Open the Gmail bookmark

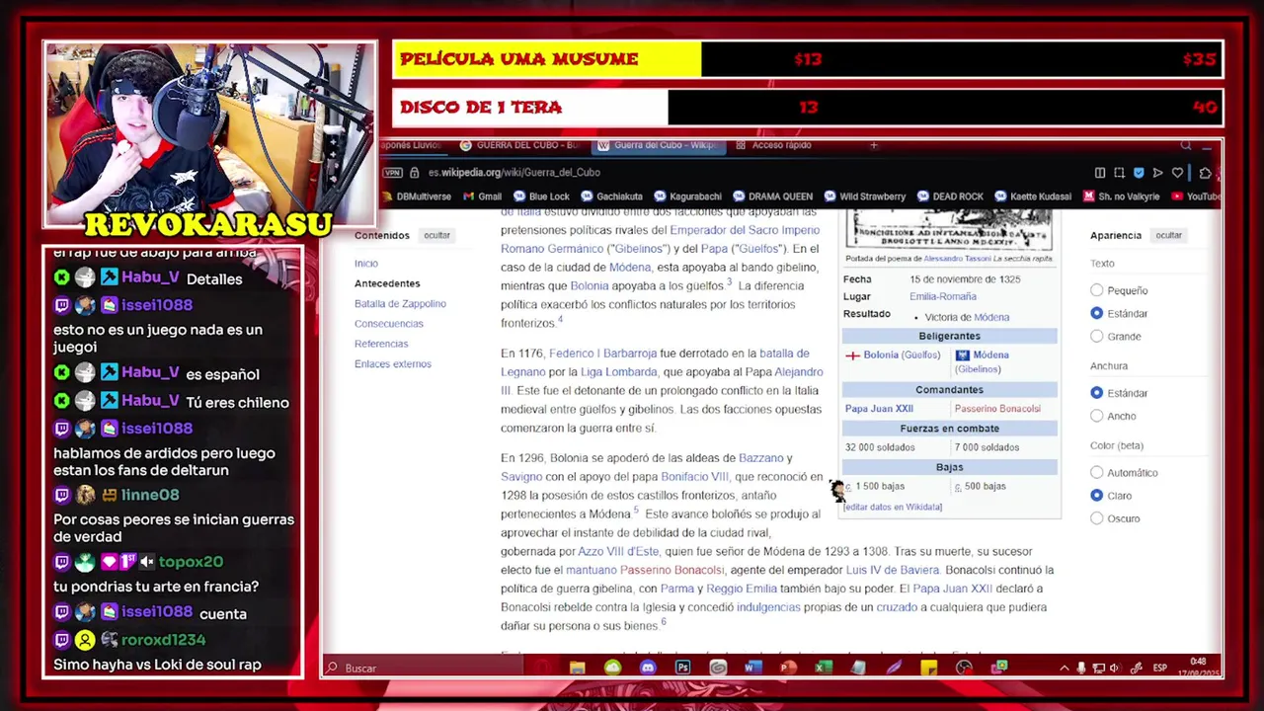coord(482,197)
